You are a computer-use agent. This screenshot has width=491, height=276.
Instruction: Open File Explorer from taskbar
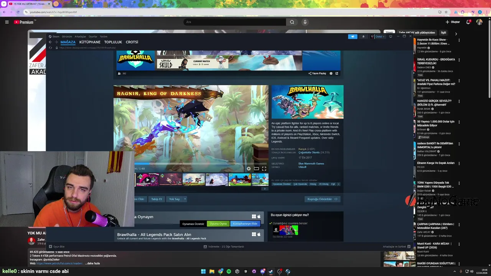click(212, 271)
